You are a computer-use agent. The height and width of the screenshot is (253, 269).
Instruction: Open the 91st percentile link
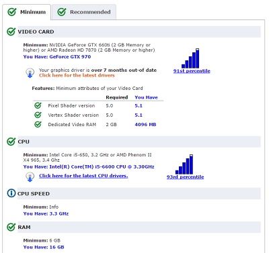point(192,71)
